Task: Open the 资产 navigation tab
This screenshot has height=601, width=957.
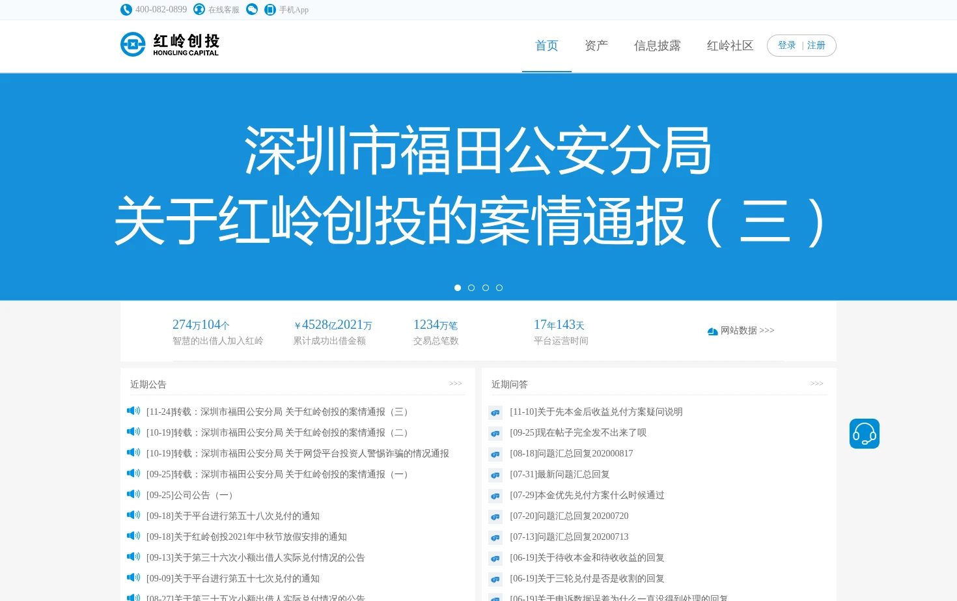Action: [596, 46]
